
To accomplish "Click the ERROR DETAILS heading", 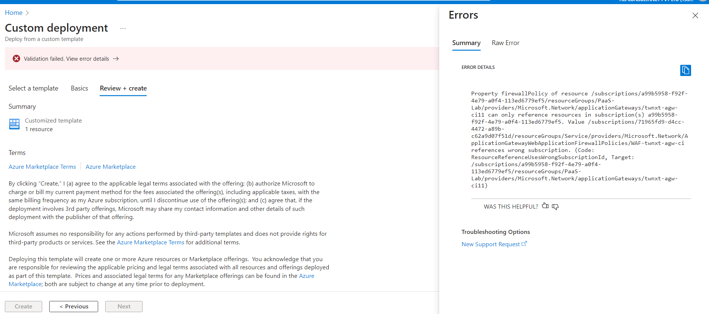I will (x=478, y=67).
